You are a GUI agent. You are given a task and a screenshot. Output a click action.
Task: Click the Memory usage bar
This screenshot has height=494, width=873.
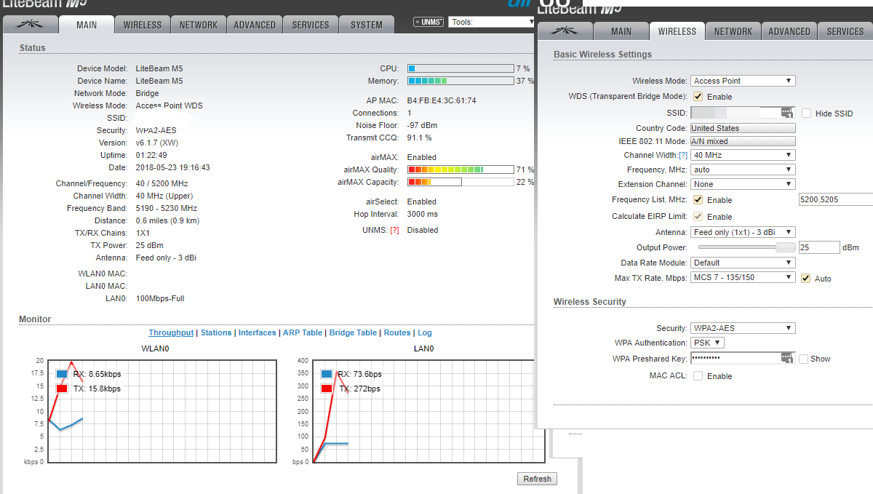coord(461,81)
